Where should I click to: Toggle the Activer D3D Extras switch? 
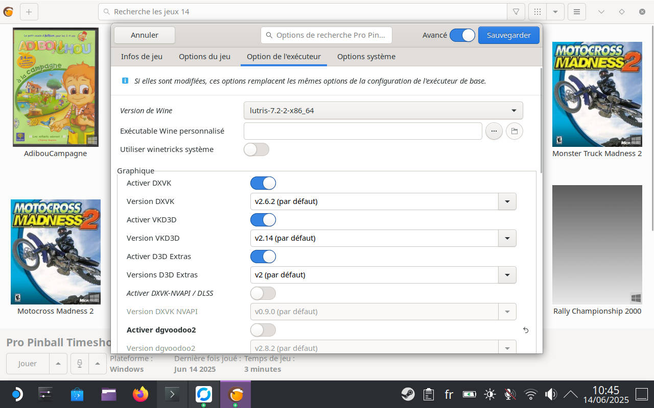(x=263, y=257)
